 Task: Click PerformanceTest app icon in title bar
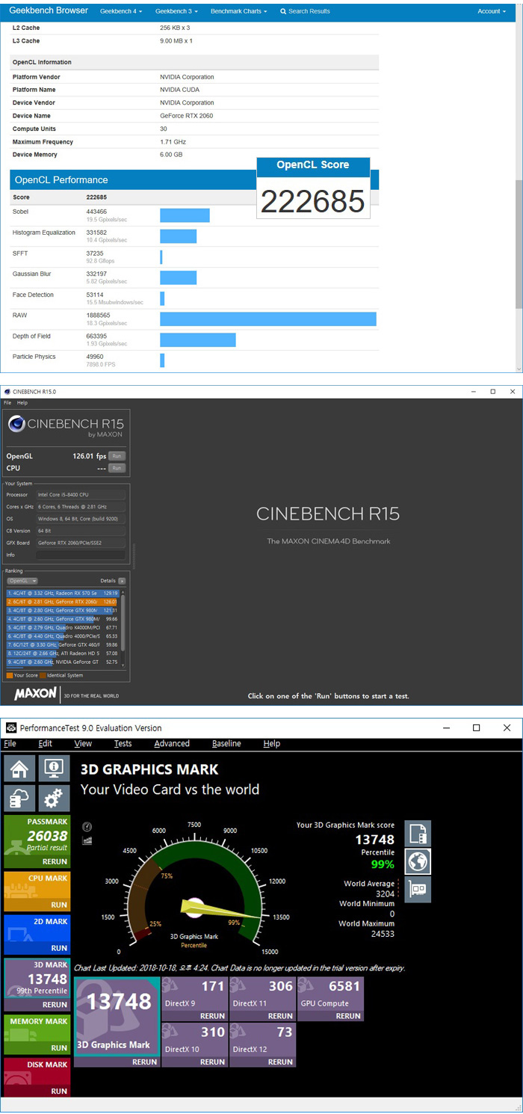click(10, 727)
